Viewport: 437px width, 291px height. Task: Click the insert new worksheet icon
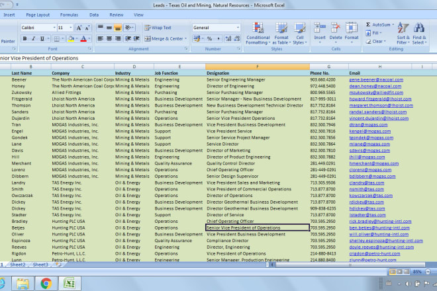coord(58,265)
